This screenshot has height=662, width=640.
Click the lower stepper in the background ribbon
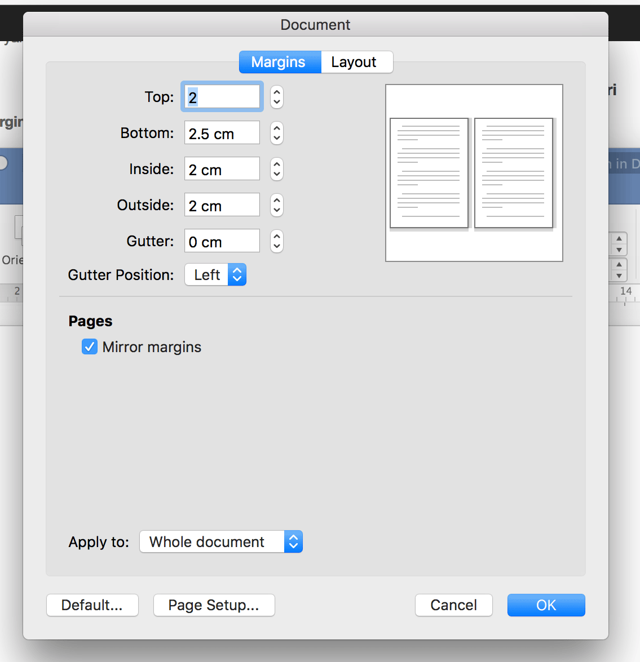point(619,270)
